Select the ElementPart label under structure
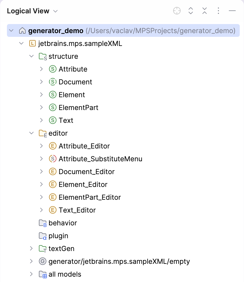The width and height of the screenshot is (244, 282). tap(78, 108)
